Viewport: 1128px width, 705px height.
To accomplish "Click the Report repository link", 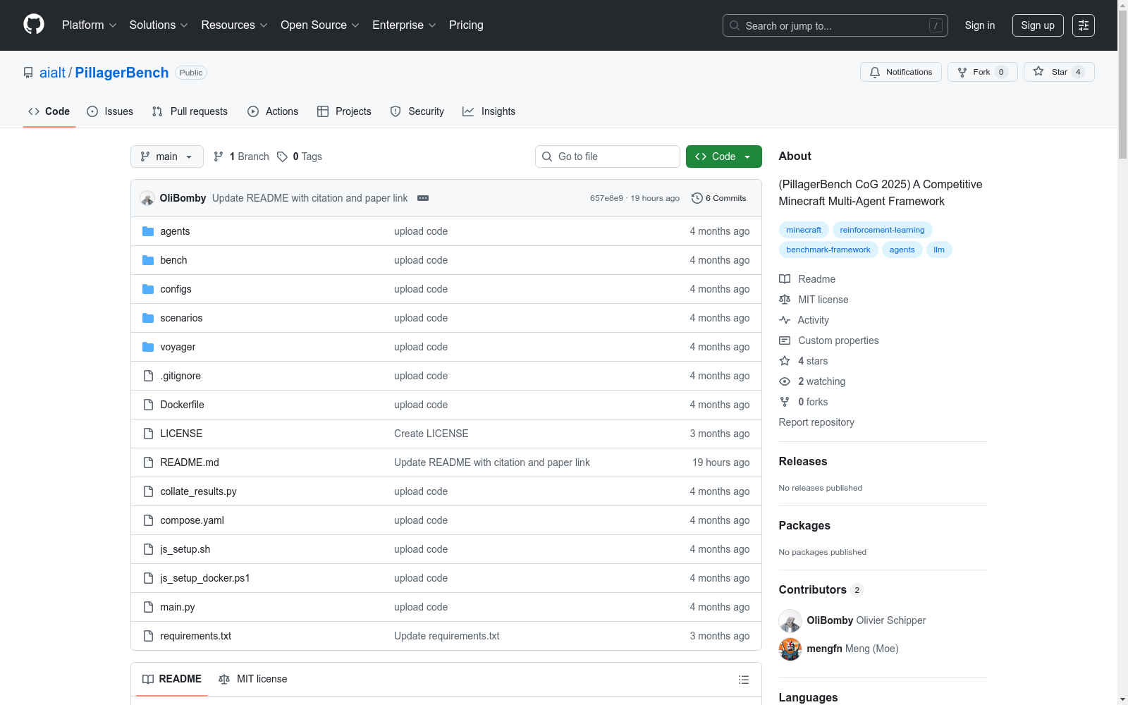I will pos(816,422).
